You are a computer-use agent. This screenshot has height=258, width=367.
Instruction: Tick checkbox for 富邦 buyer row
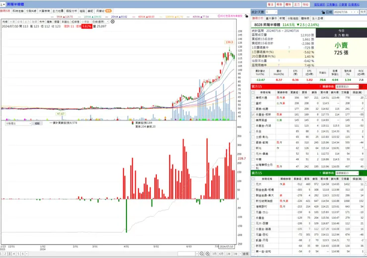point(253,103)
